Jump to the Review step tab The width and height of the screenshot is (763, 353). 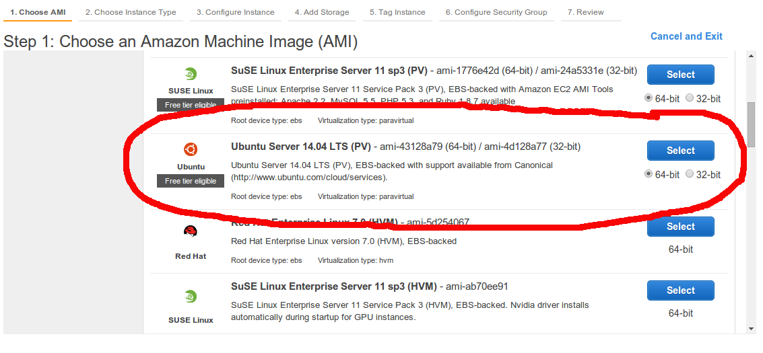click(x=585, y=12)
